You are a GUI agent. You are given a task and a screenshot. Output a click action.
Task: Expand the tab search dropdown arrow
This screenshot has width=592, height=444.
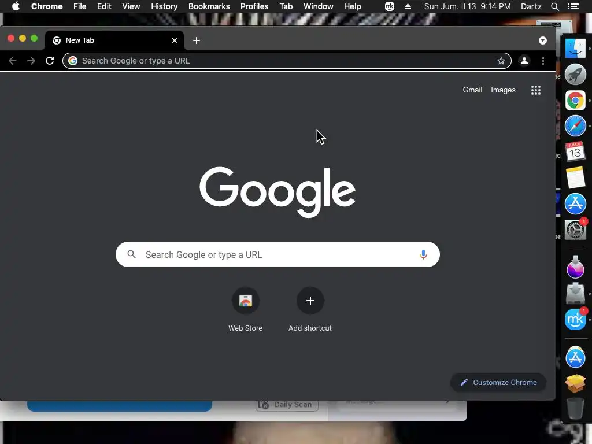click(x=542, y=40)
